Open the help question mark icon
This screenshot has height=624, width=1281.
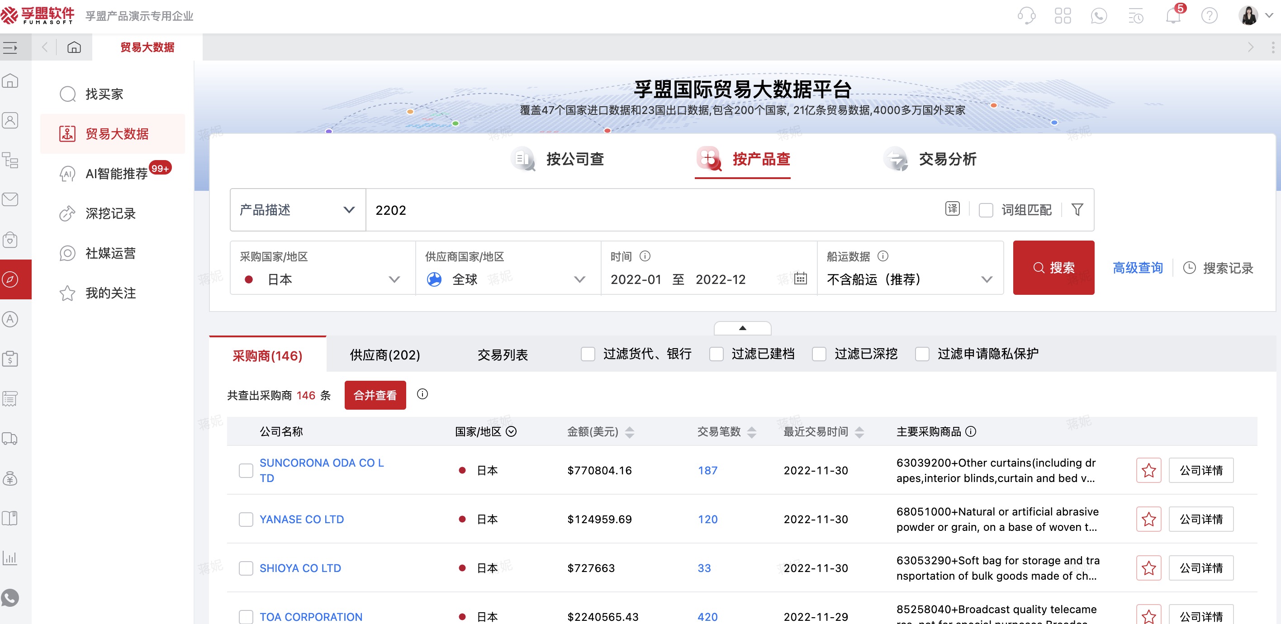[x=1209, y=15]
